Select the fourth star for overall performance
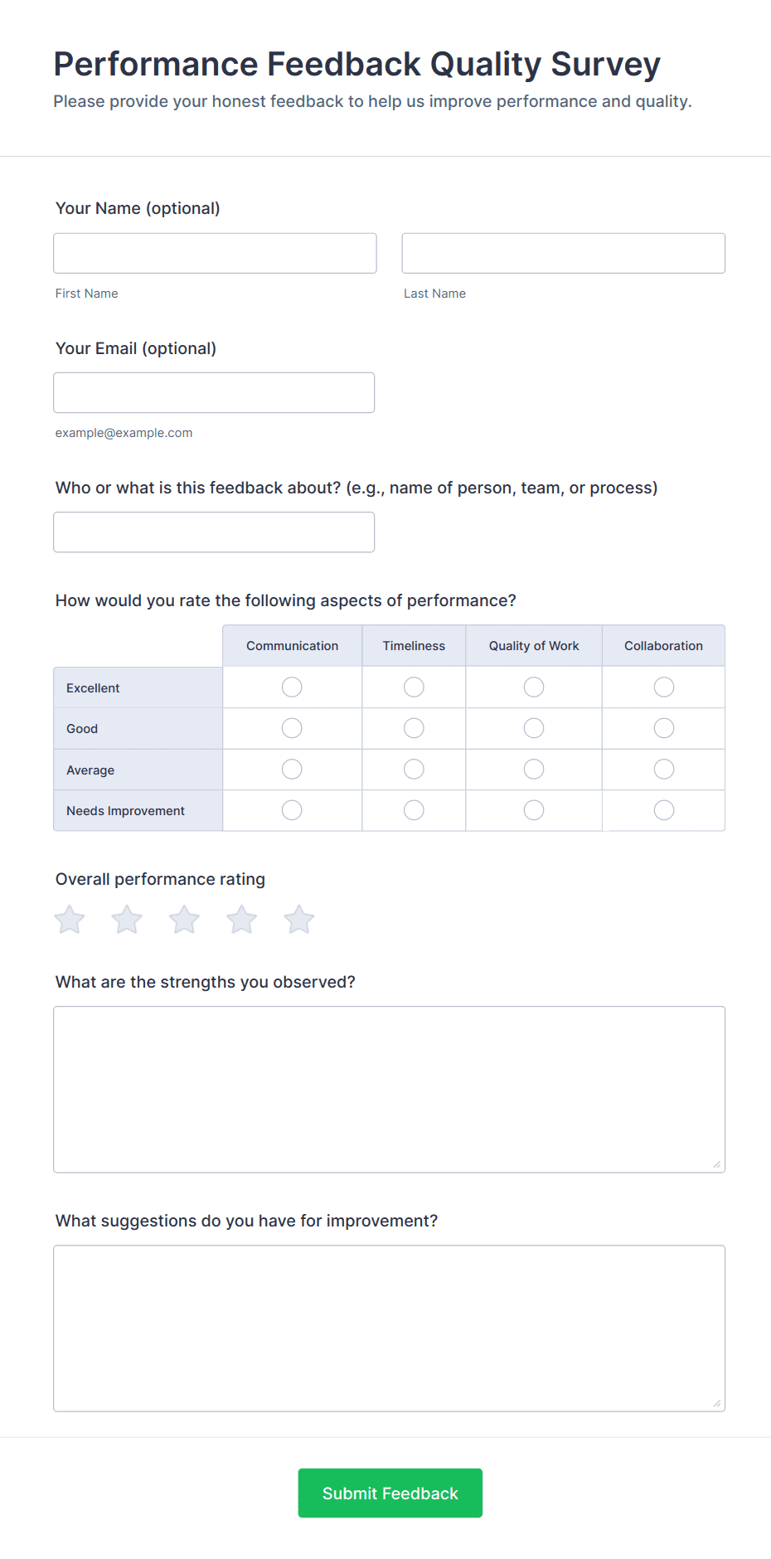 coord(241,919)
